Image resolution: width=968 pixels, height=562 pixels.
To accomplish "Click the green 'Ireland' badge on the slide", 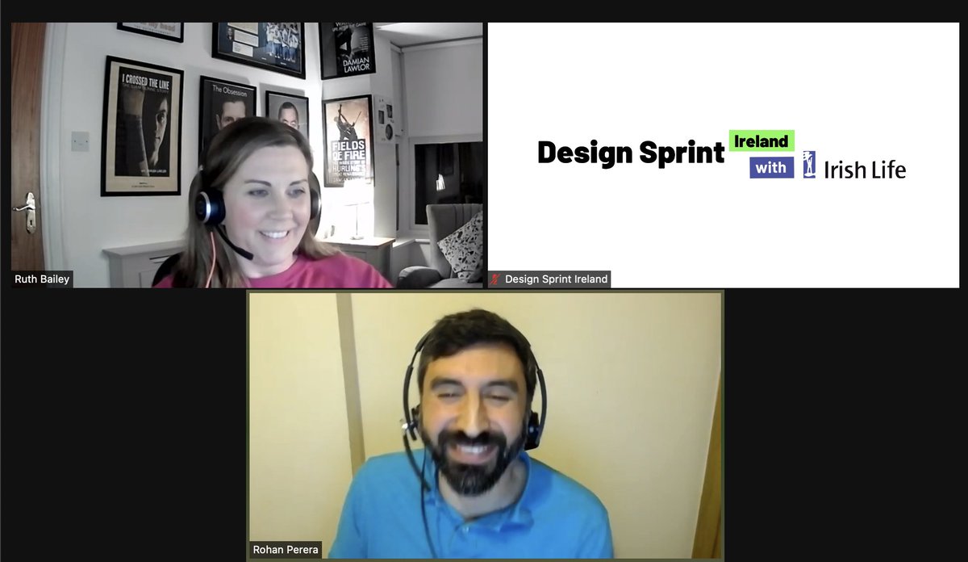I will pyautogui.click(x=761, y=141).
